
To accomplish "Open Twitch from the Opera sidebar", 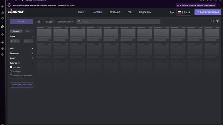I will tap(2, 18).
